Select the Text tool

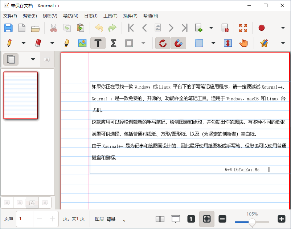98,43
